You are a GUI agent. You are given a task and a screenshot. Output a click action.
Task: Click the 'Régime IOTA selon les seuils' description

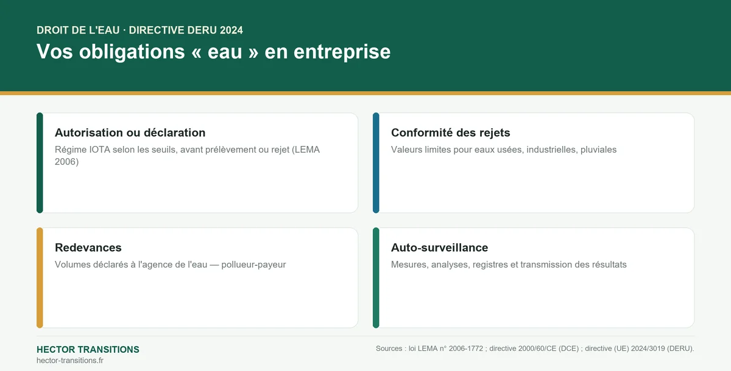(187, 156)
